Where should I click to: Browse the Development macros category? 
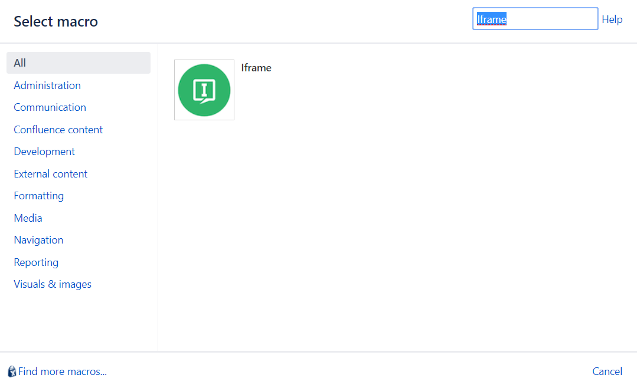pyautogui.click(x=44, y=152)
